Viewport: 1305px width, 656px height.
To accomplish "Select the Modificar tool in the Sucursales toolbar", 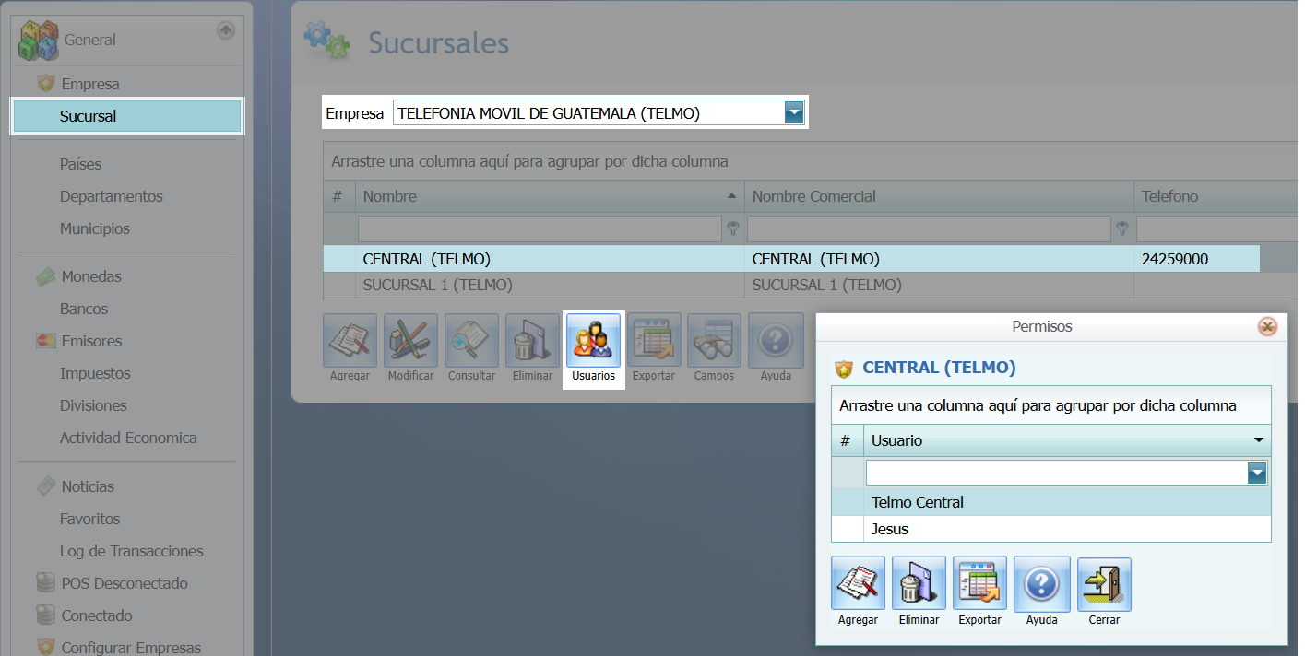I will point(409,348).
